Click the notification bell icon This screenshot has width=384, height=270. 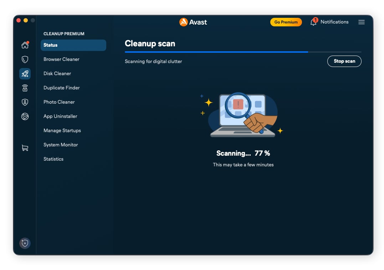[x=314, y=22]
